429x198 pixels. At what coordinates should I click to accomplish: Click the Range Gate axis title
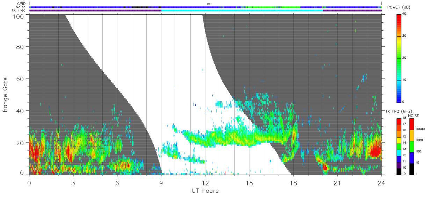5,95
